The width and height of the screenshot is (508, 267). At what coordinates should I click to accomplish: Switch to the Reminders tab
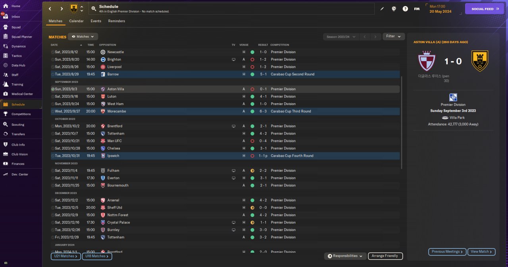117,21
